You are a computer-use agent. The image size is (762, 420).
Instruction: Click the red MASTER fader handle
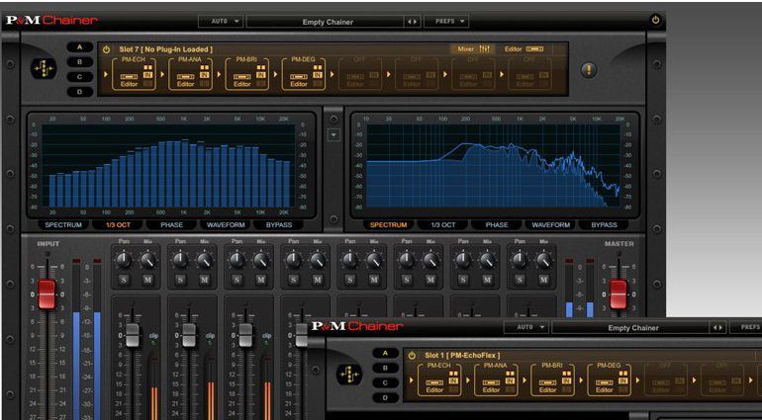[x=619, y=294]
